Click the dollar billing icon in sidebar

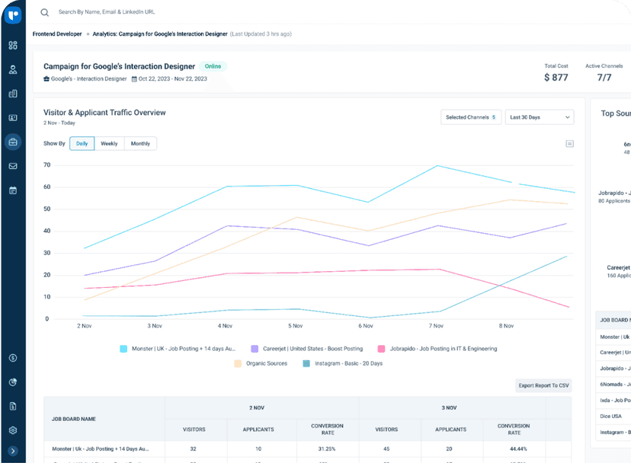(13, 358)
